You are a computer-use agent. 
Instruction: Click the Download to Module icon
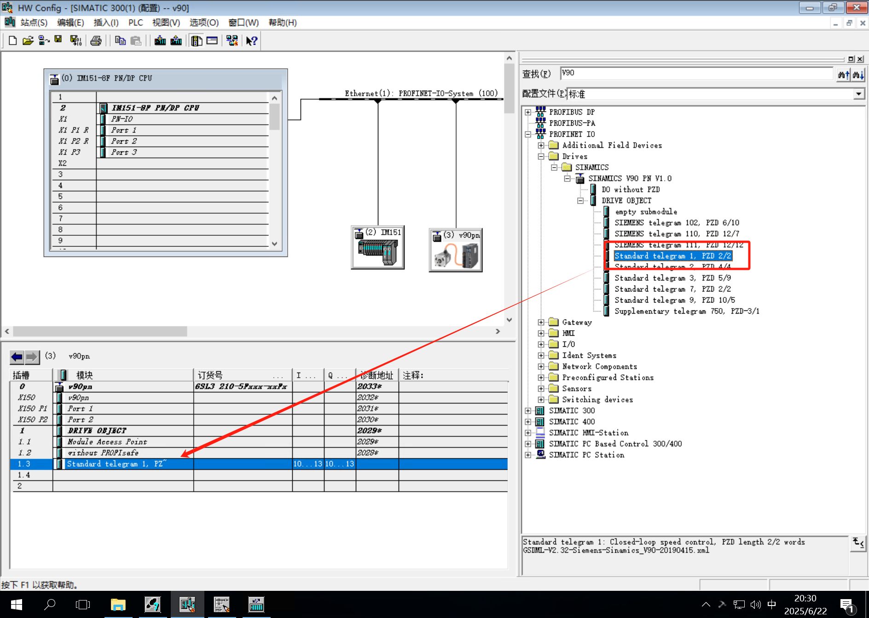pyautogui.click(x=160, y=41)
